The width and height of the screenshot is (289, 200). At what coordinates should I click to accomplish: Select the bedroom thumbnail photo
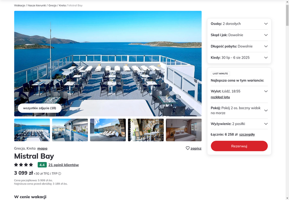pos(184,130)
